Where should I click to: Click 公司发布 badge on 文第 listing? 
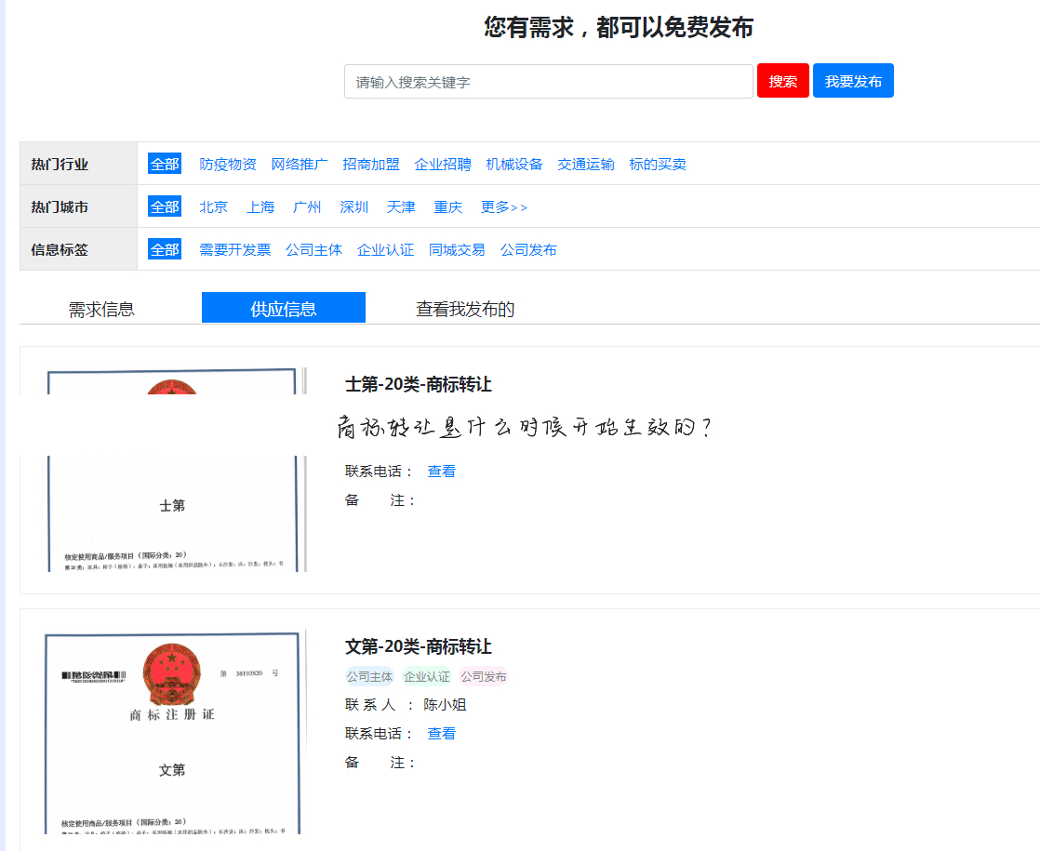pyautogui.click(x=484, y=676)
